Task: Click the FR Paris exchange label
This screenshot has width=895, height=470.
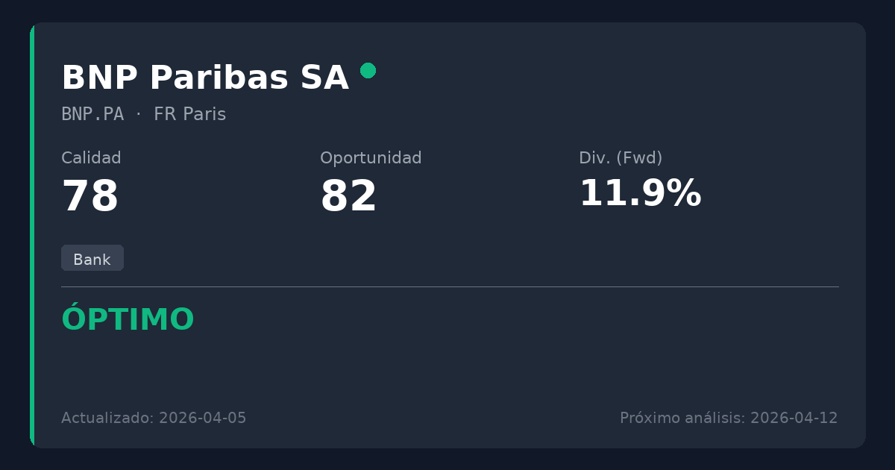Action: point(189,114)
